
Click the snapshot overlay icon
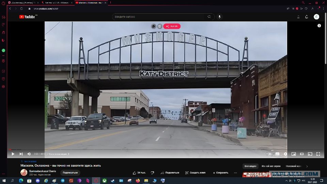159,26
